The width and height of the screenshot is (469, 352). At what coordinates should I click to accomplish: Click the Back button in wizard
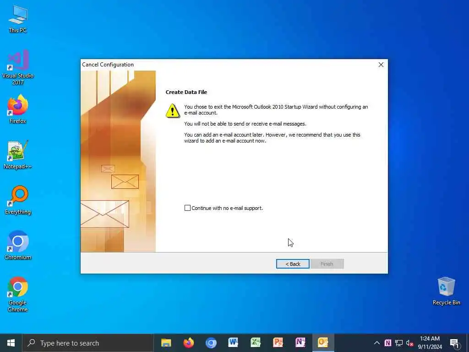293,264
